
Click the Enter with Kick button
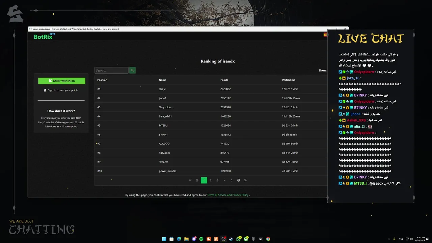[x=62, y=81]
